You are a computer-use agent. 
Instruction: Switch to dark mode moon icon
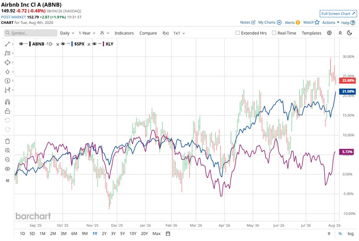tap(349, 33)
